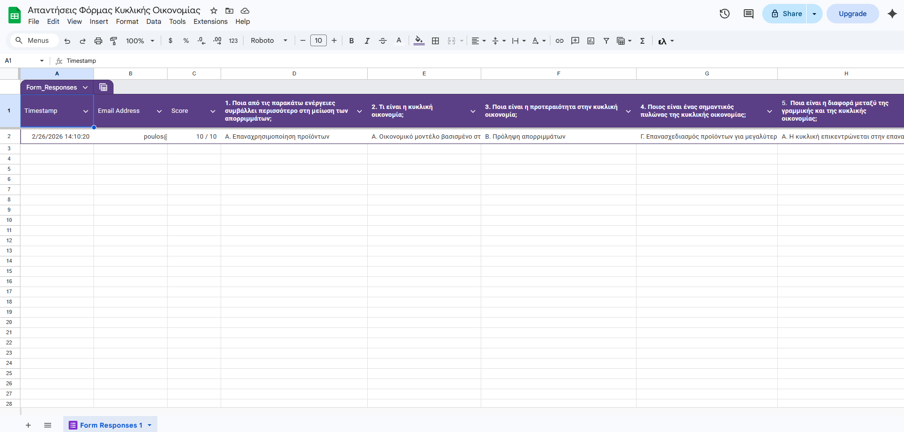
Task: Open all sheets list icon
Action: click(x=48, y=425)
